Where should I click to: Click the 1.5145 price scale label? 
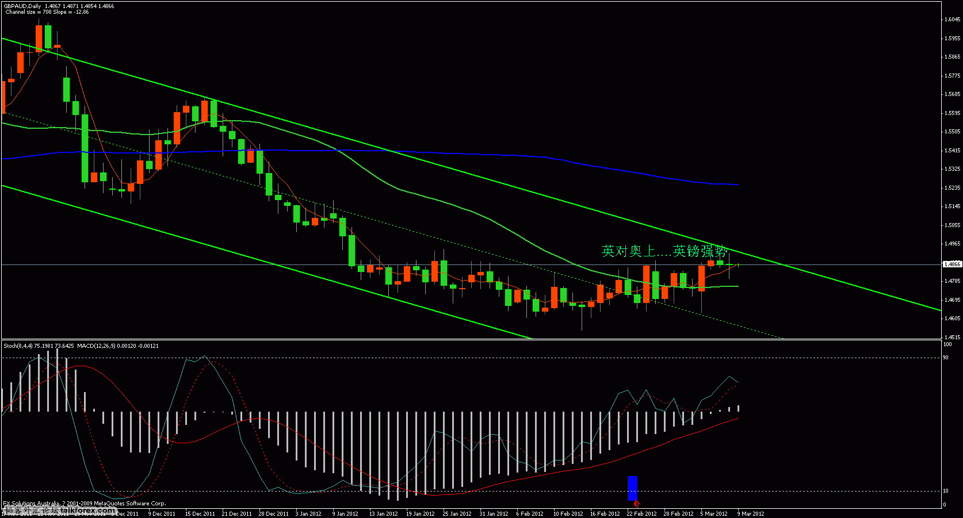click(952, 206)
